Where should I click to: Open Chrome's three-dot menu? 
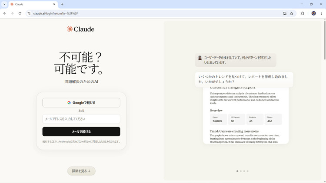pyautogui.click(x=321, y=13)
